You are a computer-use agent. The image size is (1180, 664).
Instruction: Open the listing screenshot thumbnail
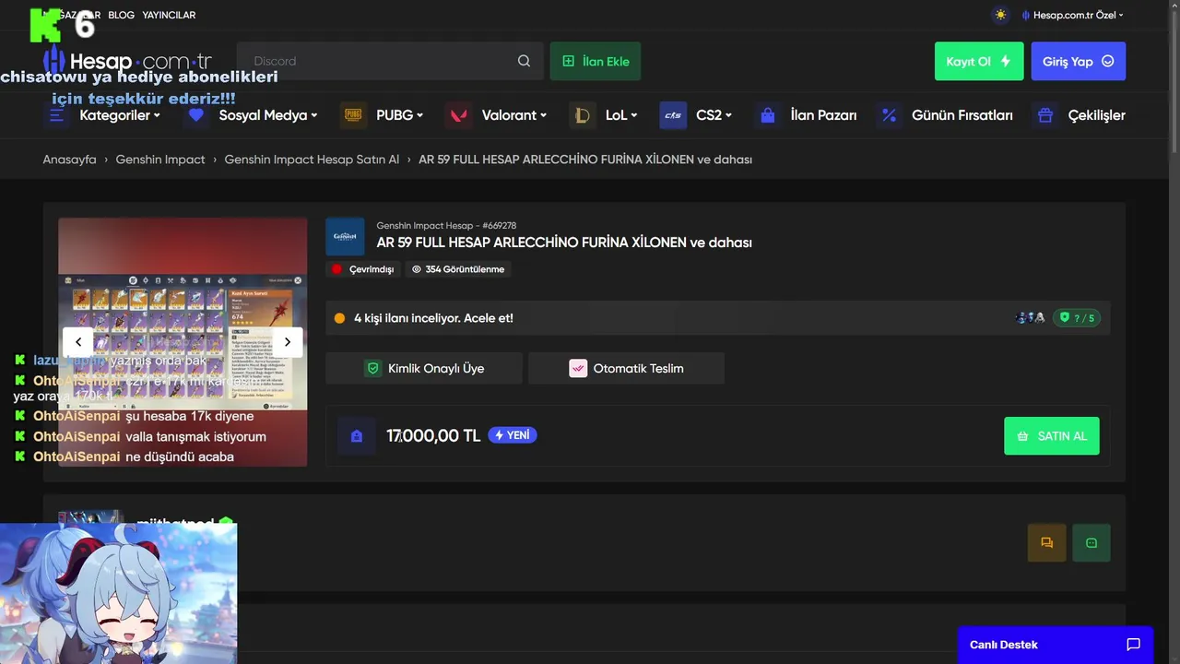click(183, 341)
